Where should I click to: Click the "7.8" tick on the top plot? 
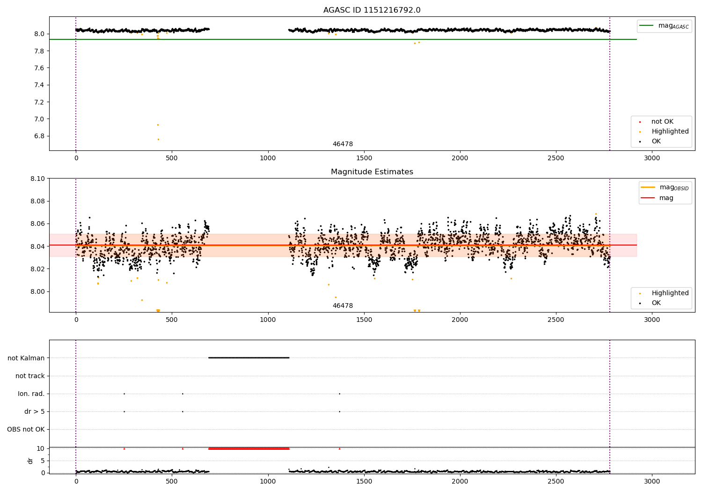tap(40, 51)
